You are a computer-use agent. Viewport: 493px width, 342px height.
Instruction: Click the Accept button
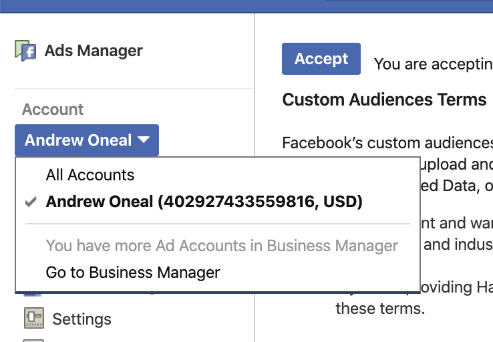click(321, 59)
